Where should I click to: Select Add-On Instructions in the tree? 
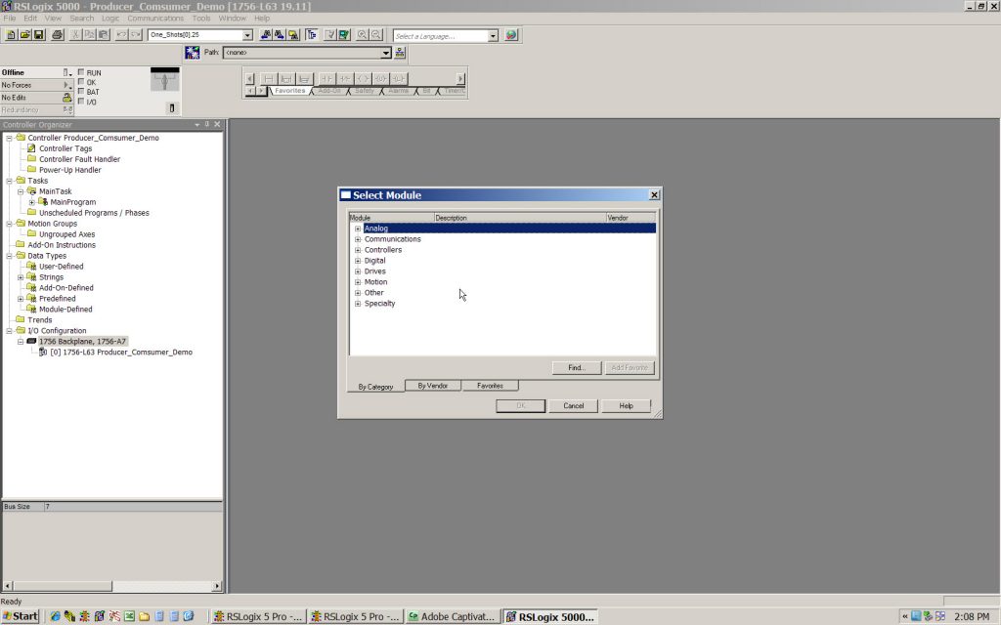(62, 245)
